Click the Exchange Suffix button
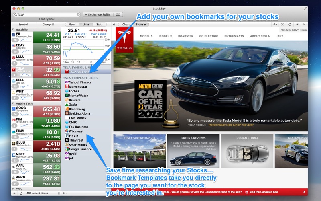Viewport: 321px width, 201px height. pyautogui.click(x=98, y=14)
